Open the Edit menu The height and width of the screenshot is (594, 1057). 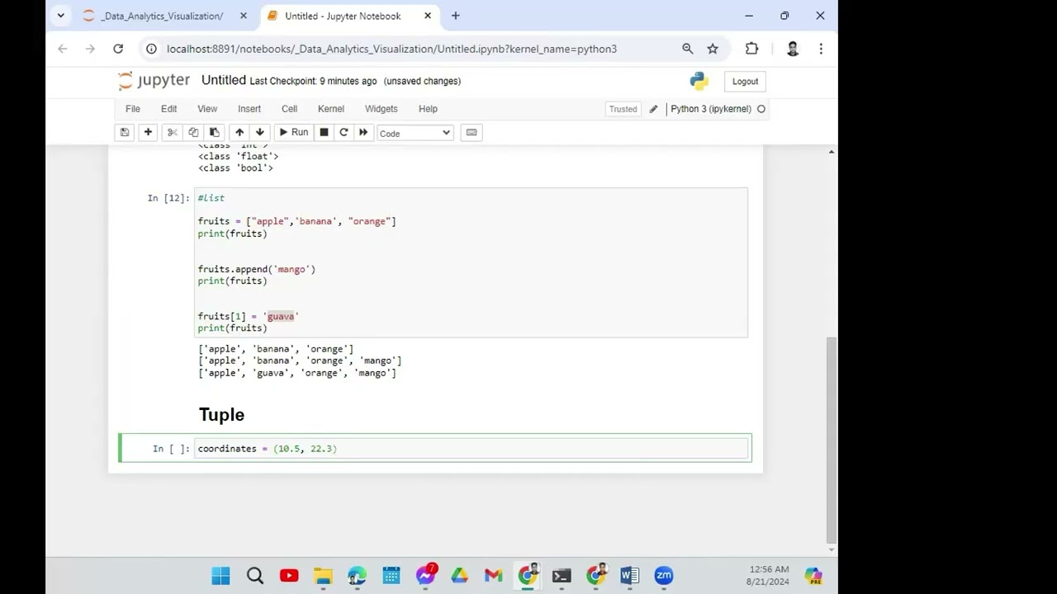click(168, 109)
